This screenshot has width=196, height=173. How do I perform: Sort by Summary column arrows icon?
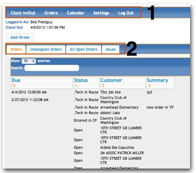(149, 85)
